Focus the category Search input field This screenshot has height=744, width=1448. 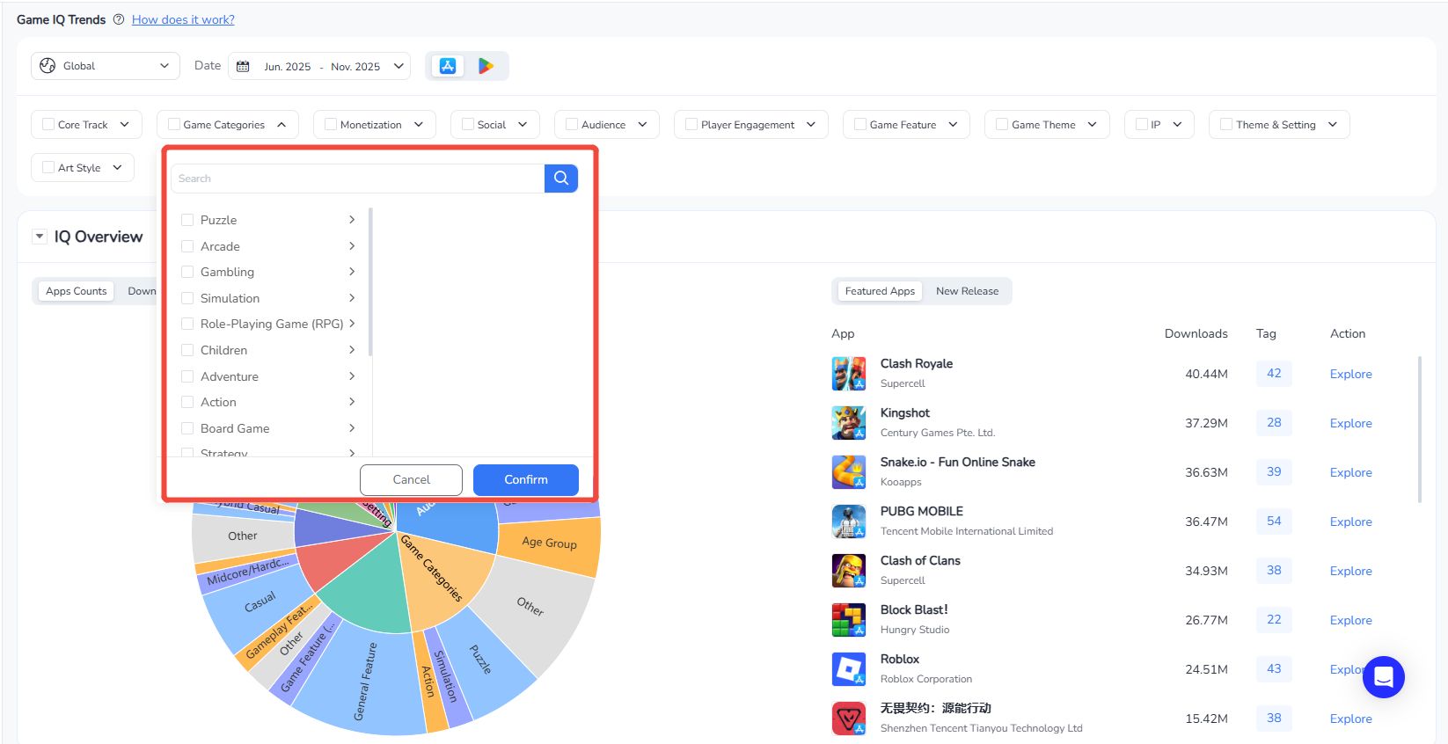pos(358,179)
